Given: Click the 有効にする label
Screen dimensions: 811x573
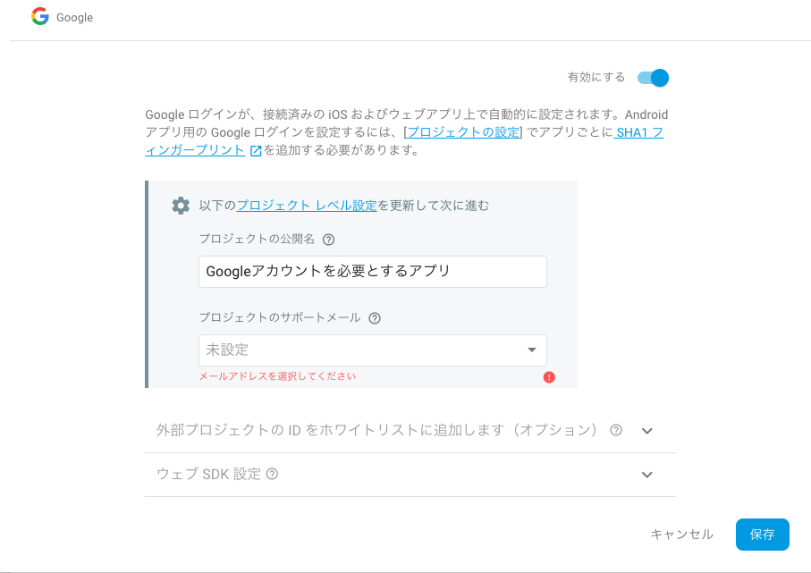Looking at the screenshot, I should pos(596,77).
